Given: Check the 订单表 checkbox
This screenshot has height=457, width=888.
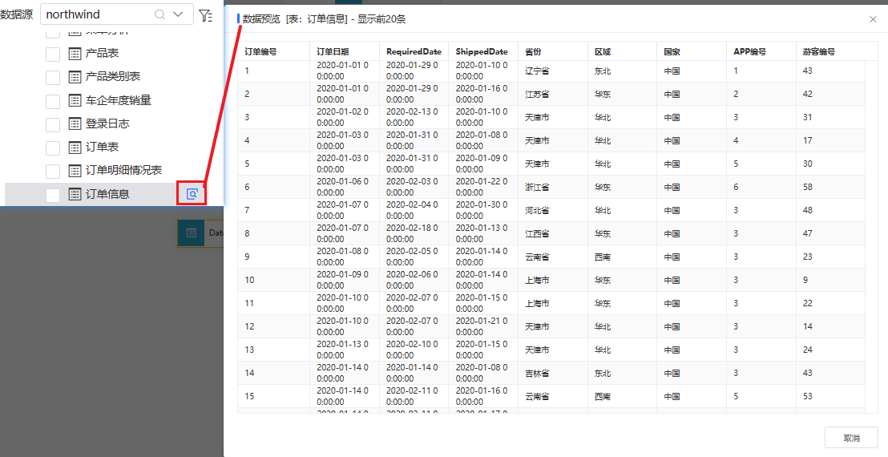Looking at the screenshot, I should pyautogui.click(x=53, y=148).
